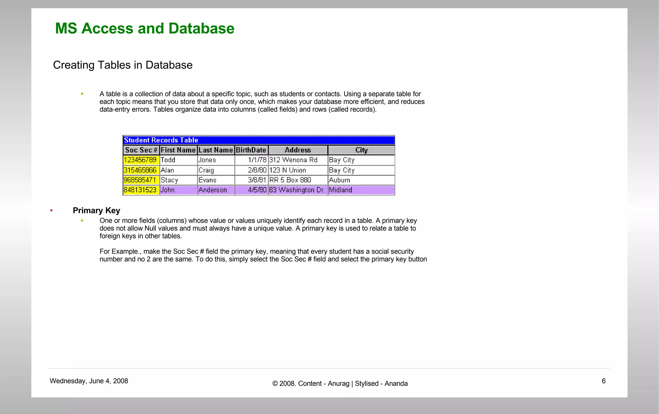Click the 'Anderson' last name cell
Image resolution: width=659 pixels, height=414 pixels.
[213, 190]
